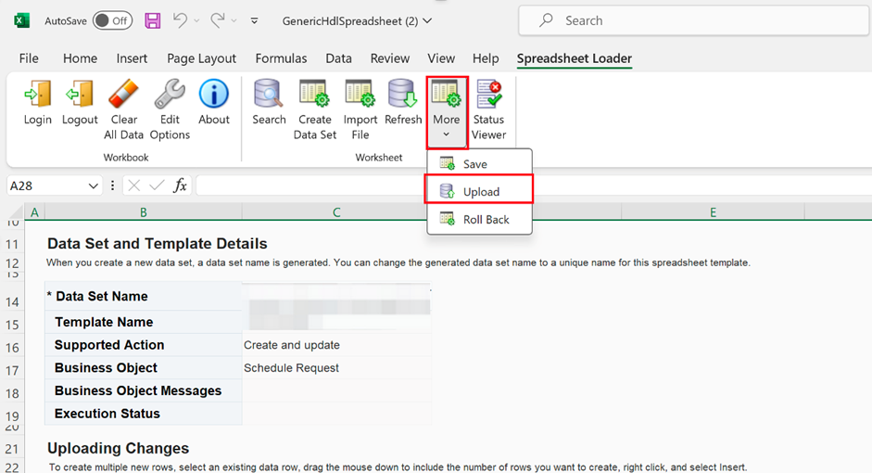The image size is (872, 473).
Task: Switch to the Page Layout tab
Action: [x=201, y=58]
